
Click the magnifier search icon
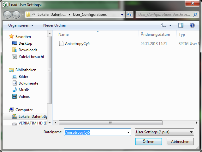(x=195, y=15)
